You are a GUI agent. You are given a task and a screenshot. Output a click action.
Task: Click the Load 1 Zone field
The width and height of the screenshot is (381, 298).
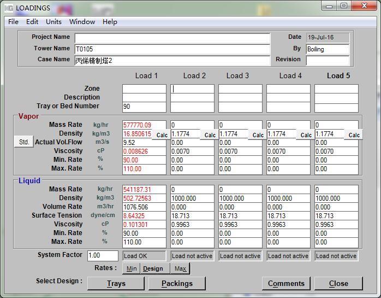pyautogui.click(x=144, y=89)
